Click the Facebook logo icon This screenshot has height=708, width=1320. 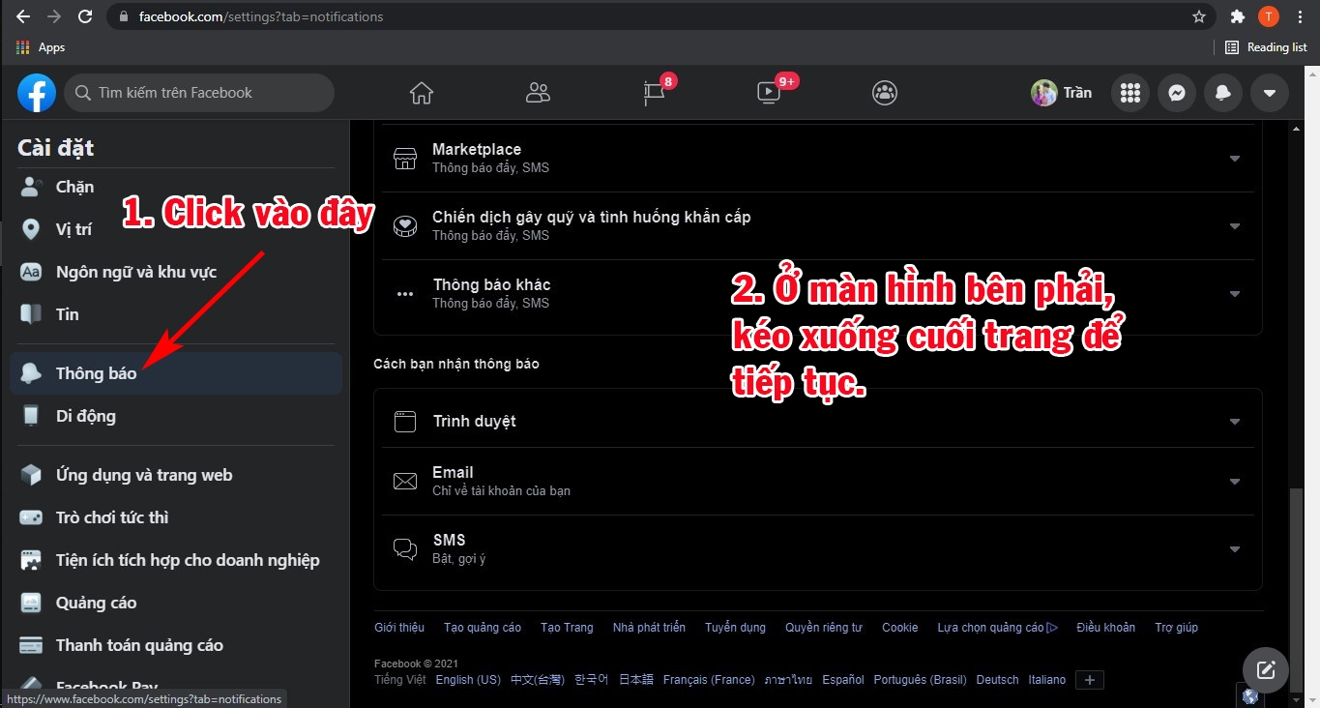[x=37, y=93]
